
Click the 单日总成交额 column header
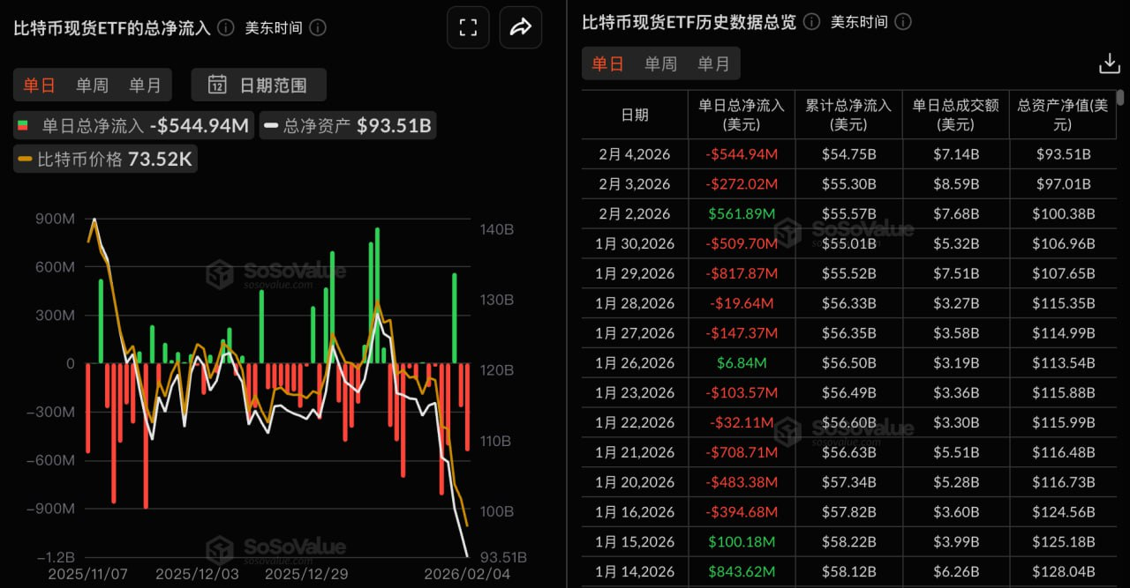coord(955,115)
